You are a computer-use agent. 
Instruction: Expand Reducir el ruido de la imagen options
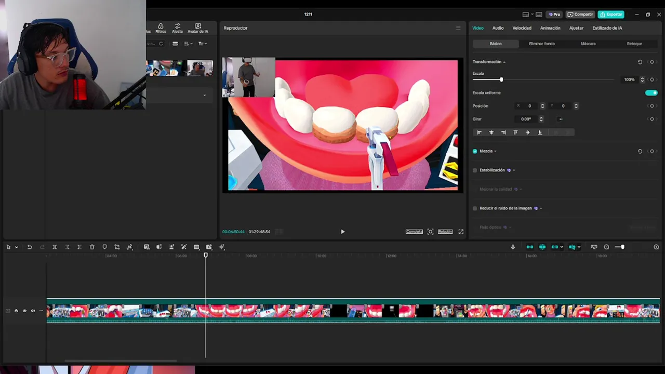pos(541,209)
